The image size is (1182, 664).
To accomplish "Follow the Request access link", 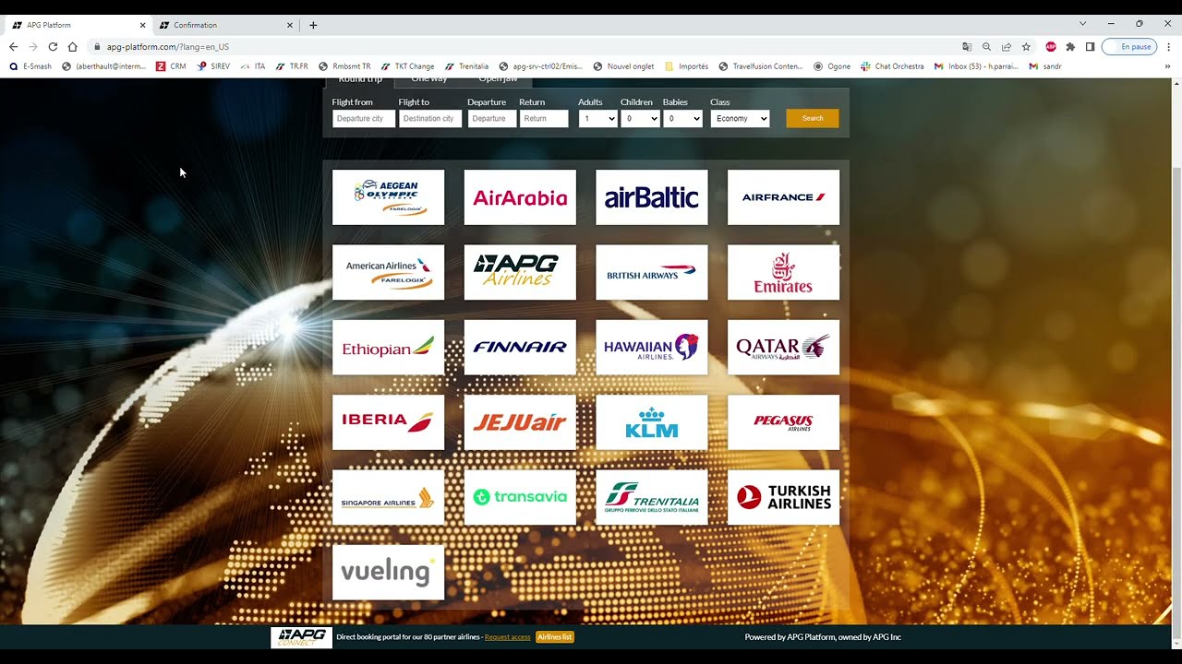I will coord(508,637).
